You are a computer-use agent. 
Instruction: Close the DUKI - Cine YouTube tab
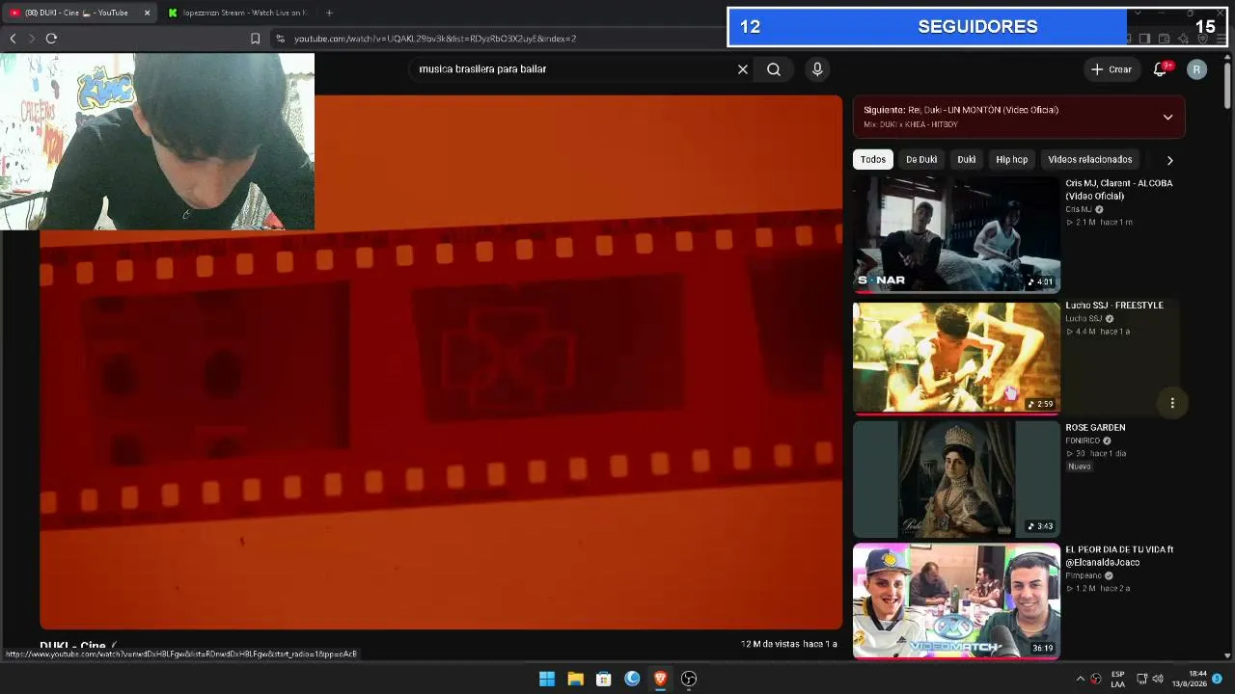[x=147, y=13]
